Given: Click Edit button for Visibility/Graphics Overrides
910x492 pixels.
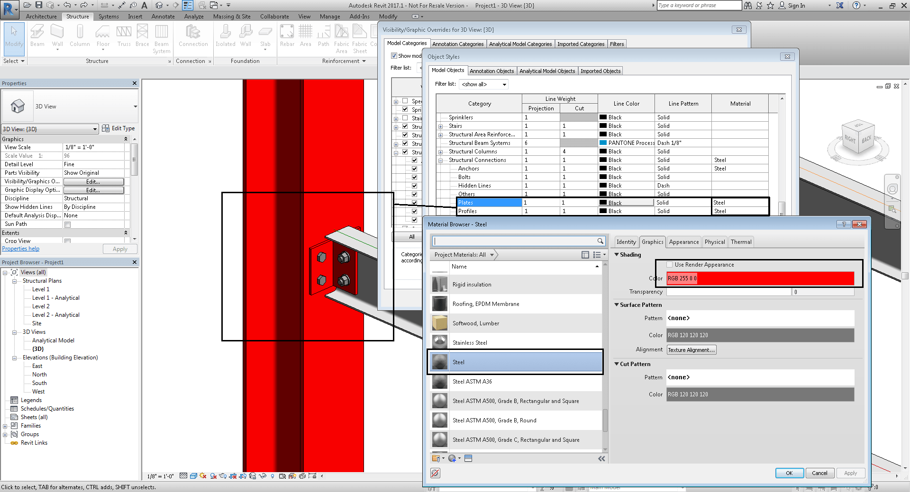Looking at the screenshot, I should point(93,182).
